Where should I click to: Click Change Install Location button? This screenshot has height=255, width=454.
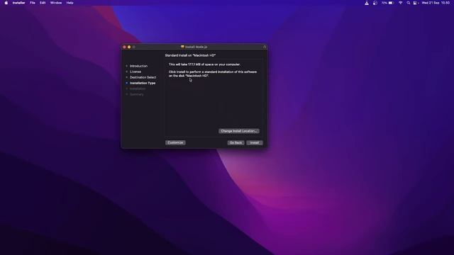239,131
